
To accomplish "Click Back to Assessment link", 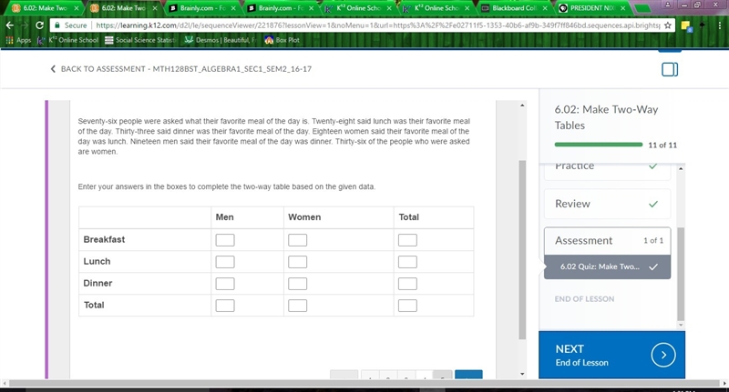I will pyautogui.click(x=187, y=68).
